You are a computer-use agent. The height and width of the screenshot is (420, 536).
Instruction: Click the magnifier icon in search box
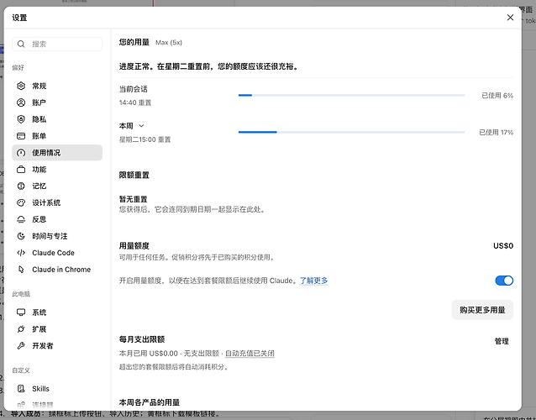pyautogui.click(x=21, y=44)
